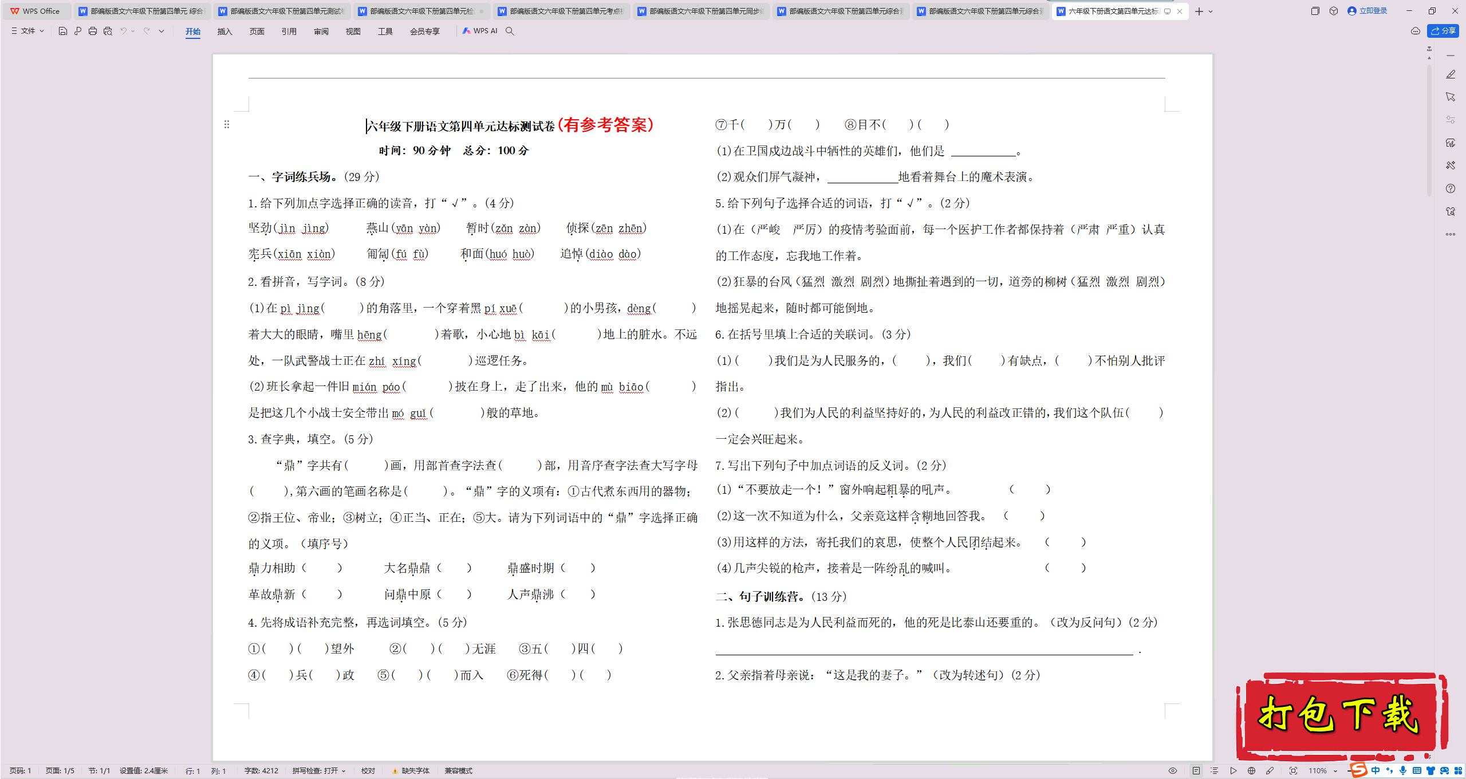Open the search magnifier icon
The width and height of the screenshot is (1466, 779).
(510, 31)
